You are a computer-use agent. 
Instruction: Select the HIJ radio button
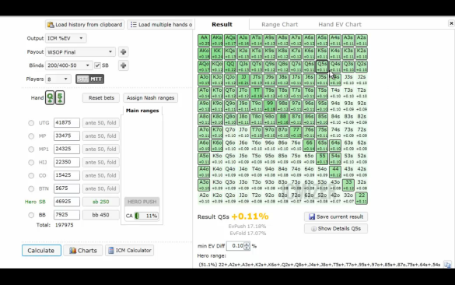click(x=31, y=163)
